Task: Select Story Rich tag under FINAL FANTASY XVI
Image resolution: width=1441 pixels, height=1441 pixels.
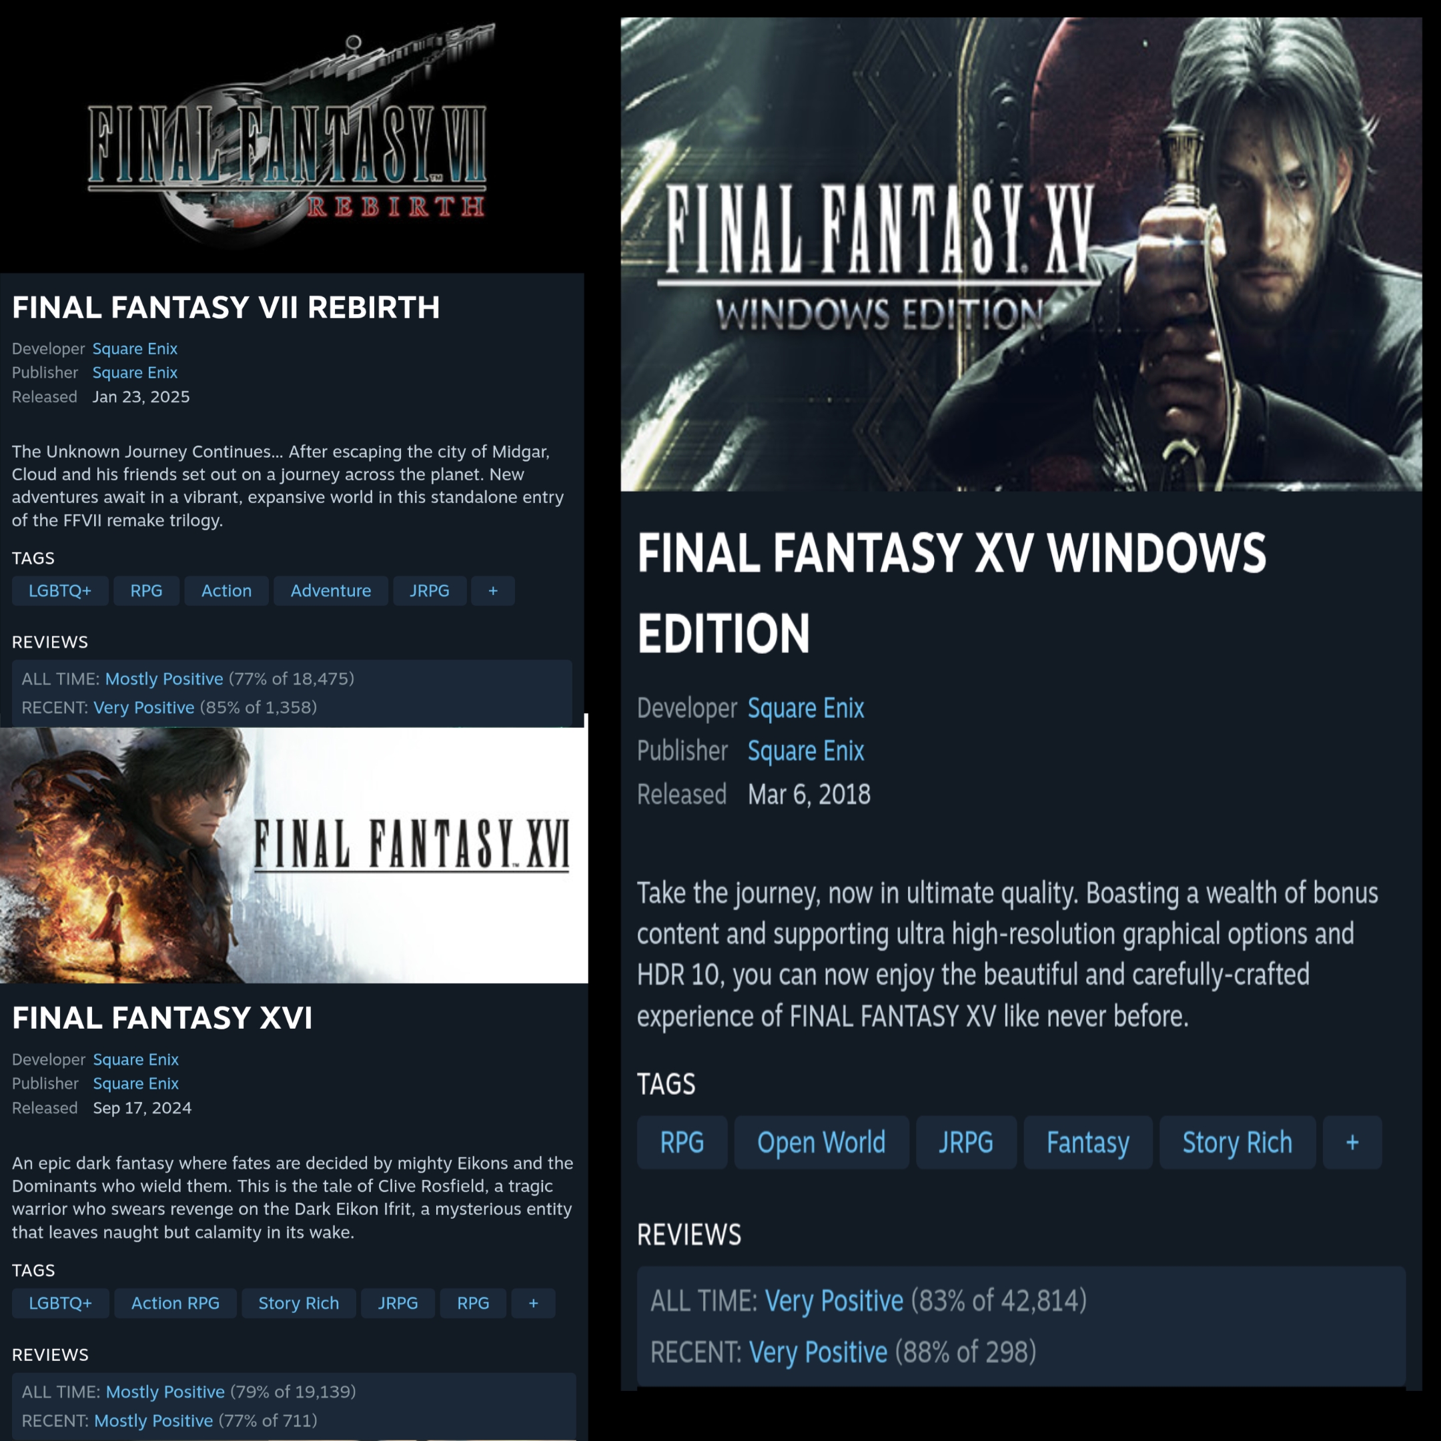Action: [298, 1303]
